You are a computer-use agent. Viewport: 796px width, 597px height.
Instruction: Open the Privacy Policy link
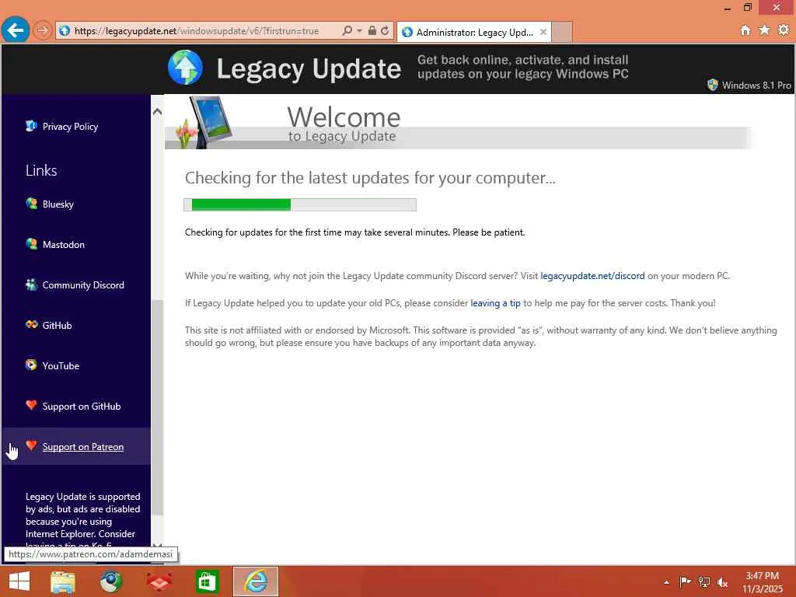70,127
